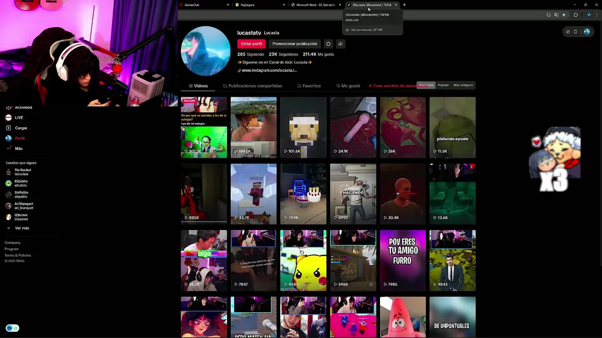Open the Cargar upload icon
The height and width of the screenshot is (338, 602).
click(x=8, y=128)
